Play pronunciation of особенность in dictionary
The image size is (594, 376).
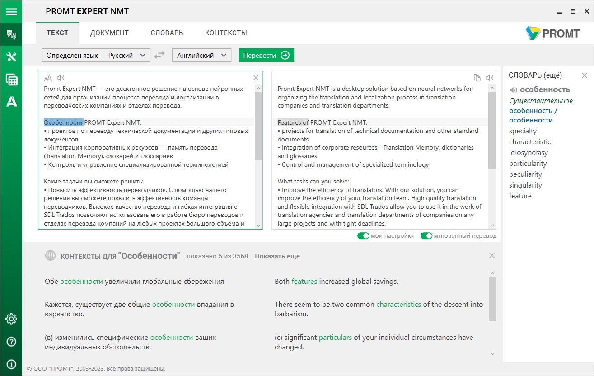[x=513, y=89]
